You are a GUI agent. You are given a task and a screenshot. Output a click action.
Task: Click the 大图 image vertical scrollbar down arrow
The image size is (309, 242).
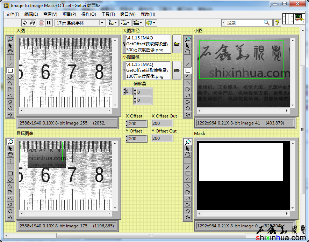coord(115,105)
